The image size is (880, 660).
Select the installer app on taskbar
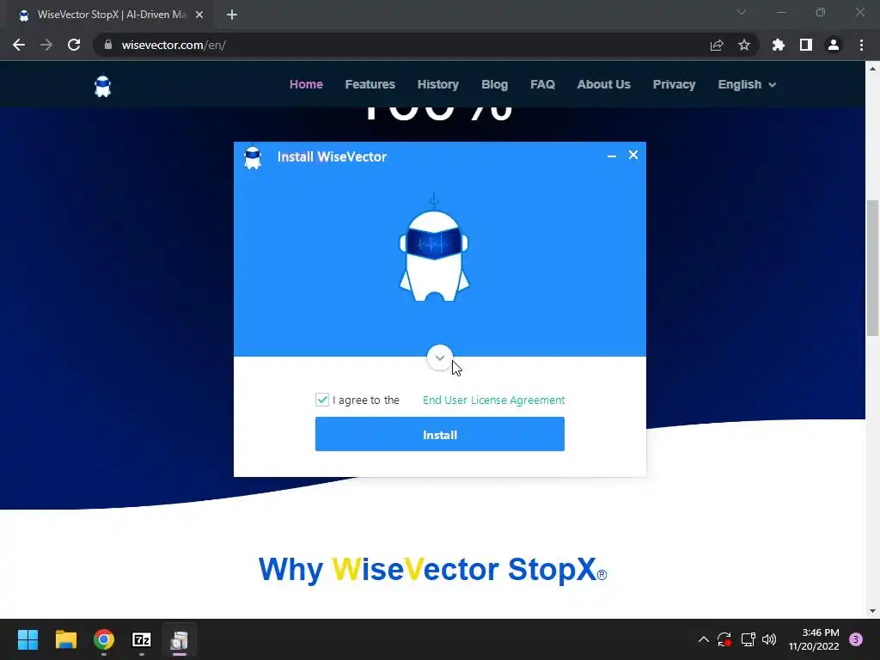[179, 639]
